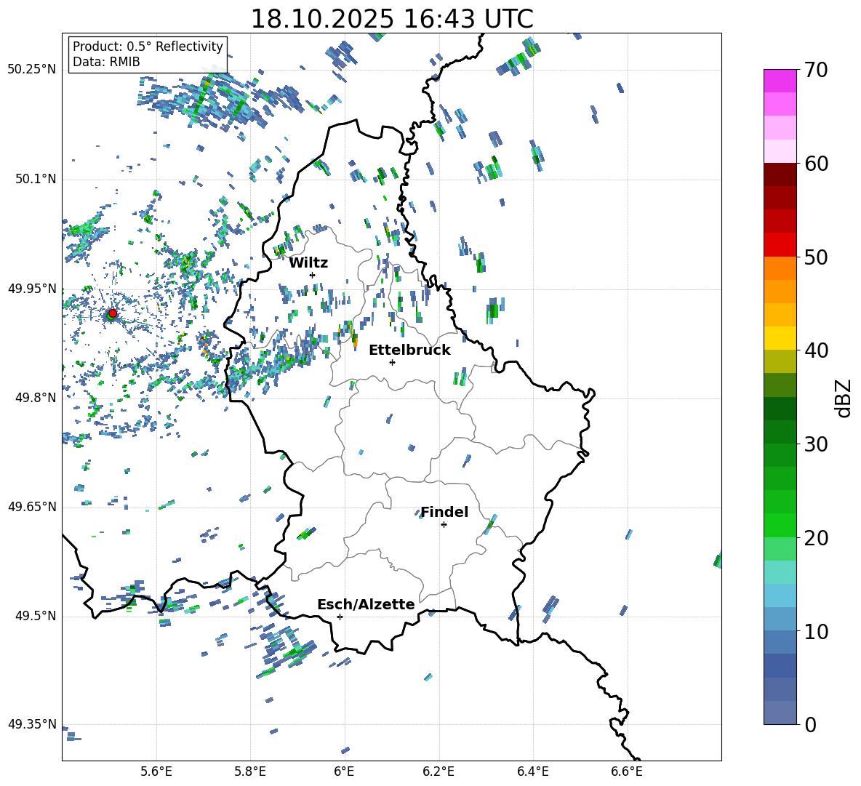Pick the yellow swatch above 40 dBZ
The height and width of the screenshot is (786, 861).
click(780, 338)
